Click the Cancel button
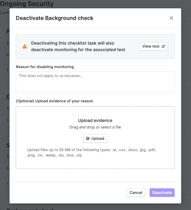Image resolution: width=191 pixels, height=210 pixels. [136, 192]
